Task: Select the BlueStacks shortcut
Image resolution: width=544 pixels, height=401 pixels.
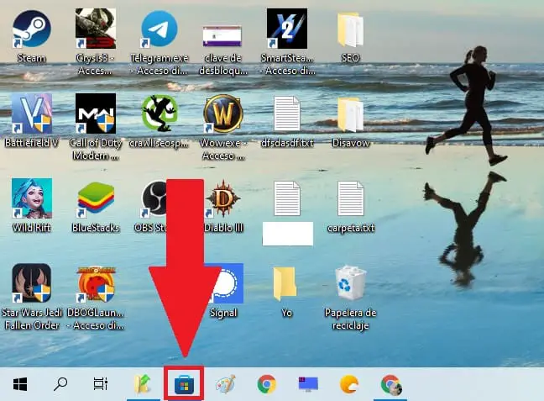Action: [96, 198]
